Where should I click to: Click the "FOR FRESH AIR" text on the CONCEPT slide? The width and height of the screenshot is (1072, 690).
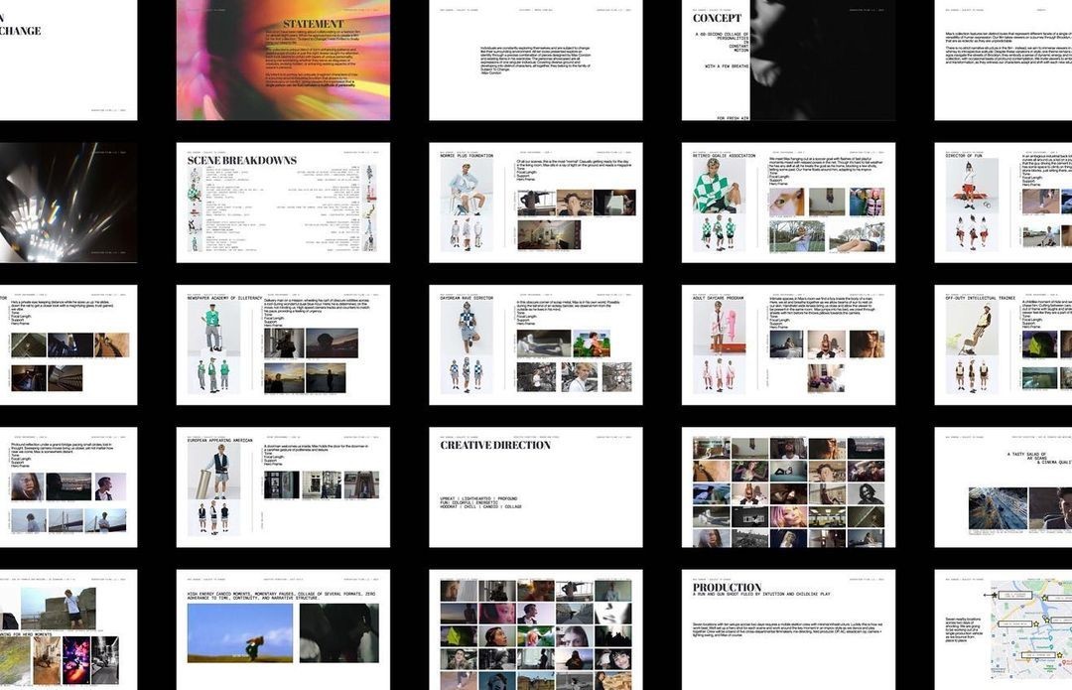(733, 118)
